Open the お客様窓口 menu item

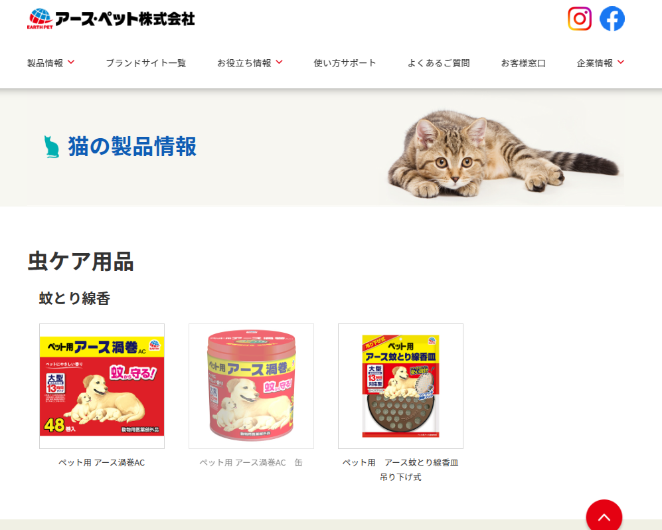pyautogui.click(x=523, y=63)
